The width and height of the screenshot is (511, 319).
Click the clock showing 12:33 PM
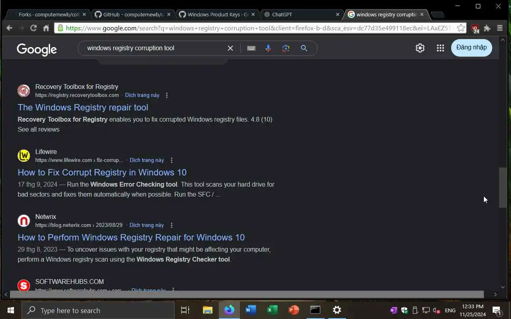(x=472, y=306)
